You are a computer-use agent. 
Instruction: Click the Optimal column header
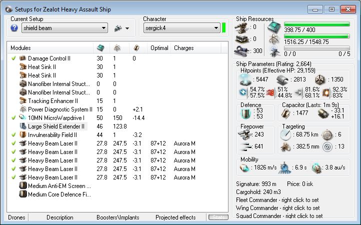point(159,48)
